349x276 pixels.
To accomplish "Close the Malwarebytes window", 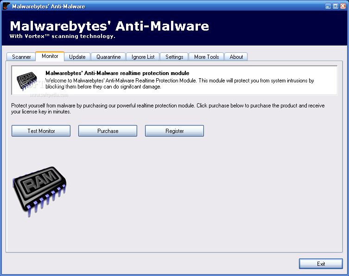I will (x=343, y=6).
